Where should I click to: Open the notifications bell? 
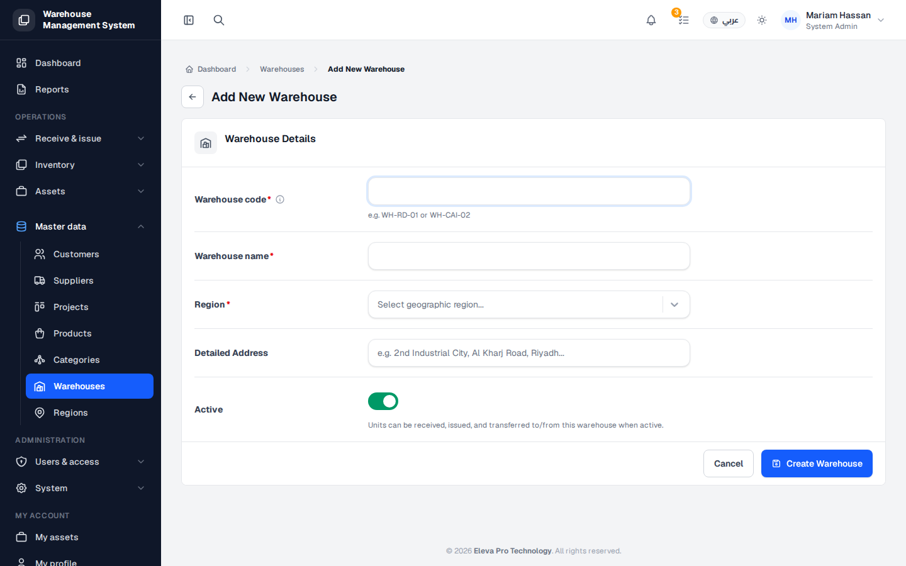click(651, 20)
